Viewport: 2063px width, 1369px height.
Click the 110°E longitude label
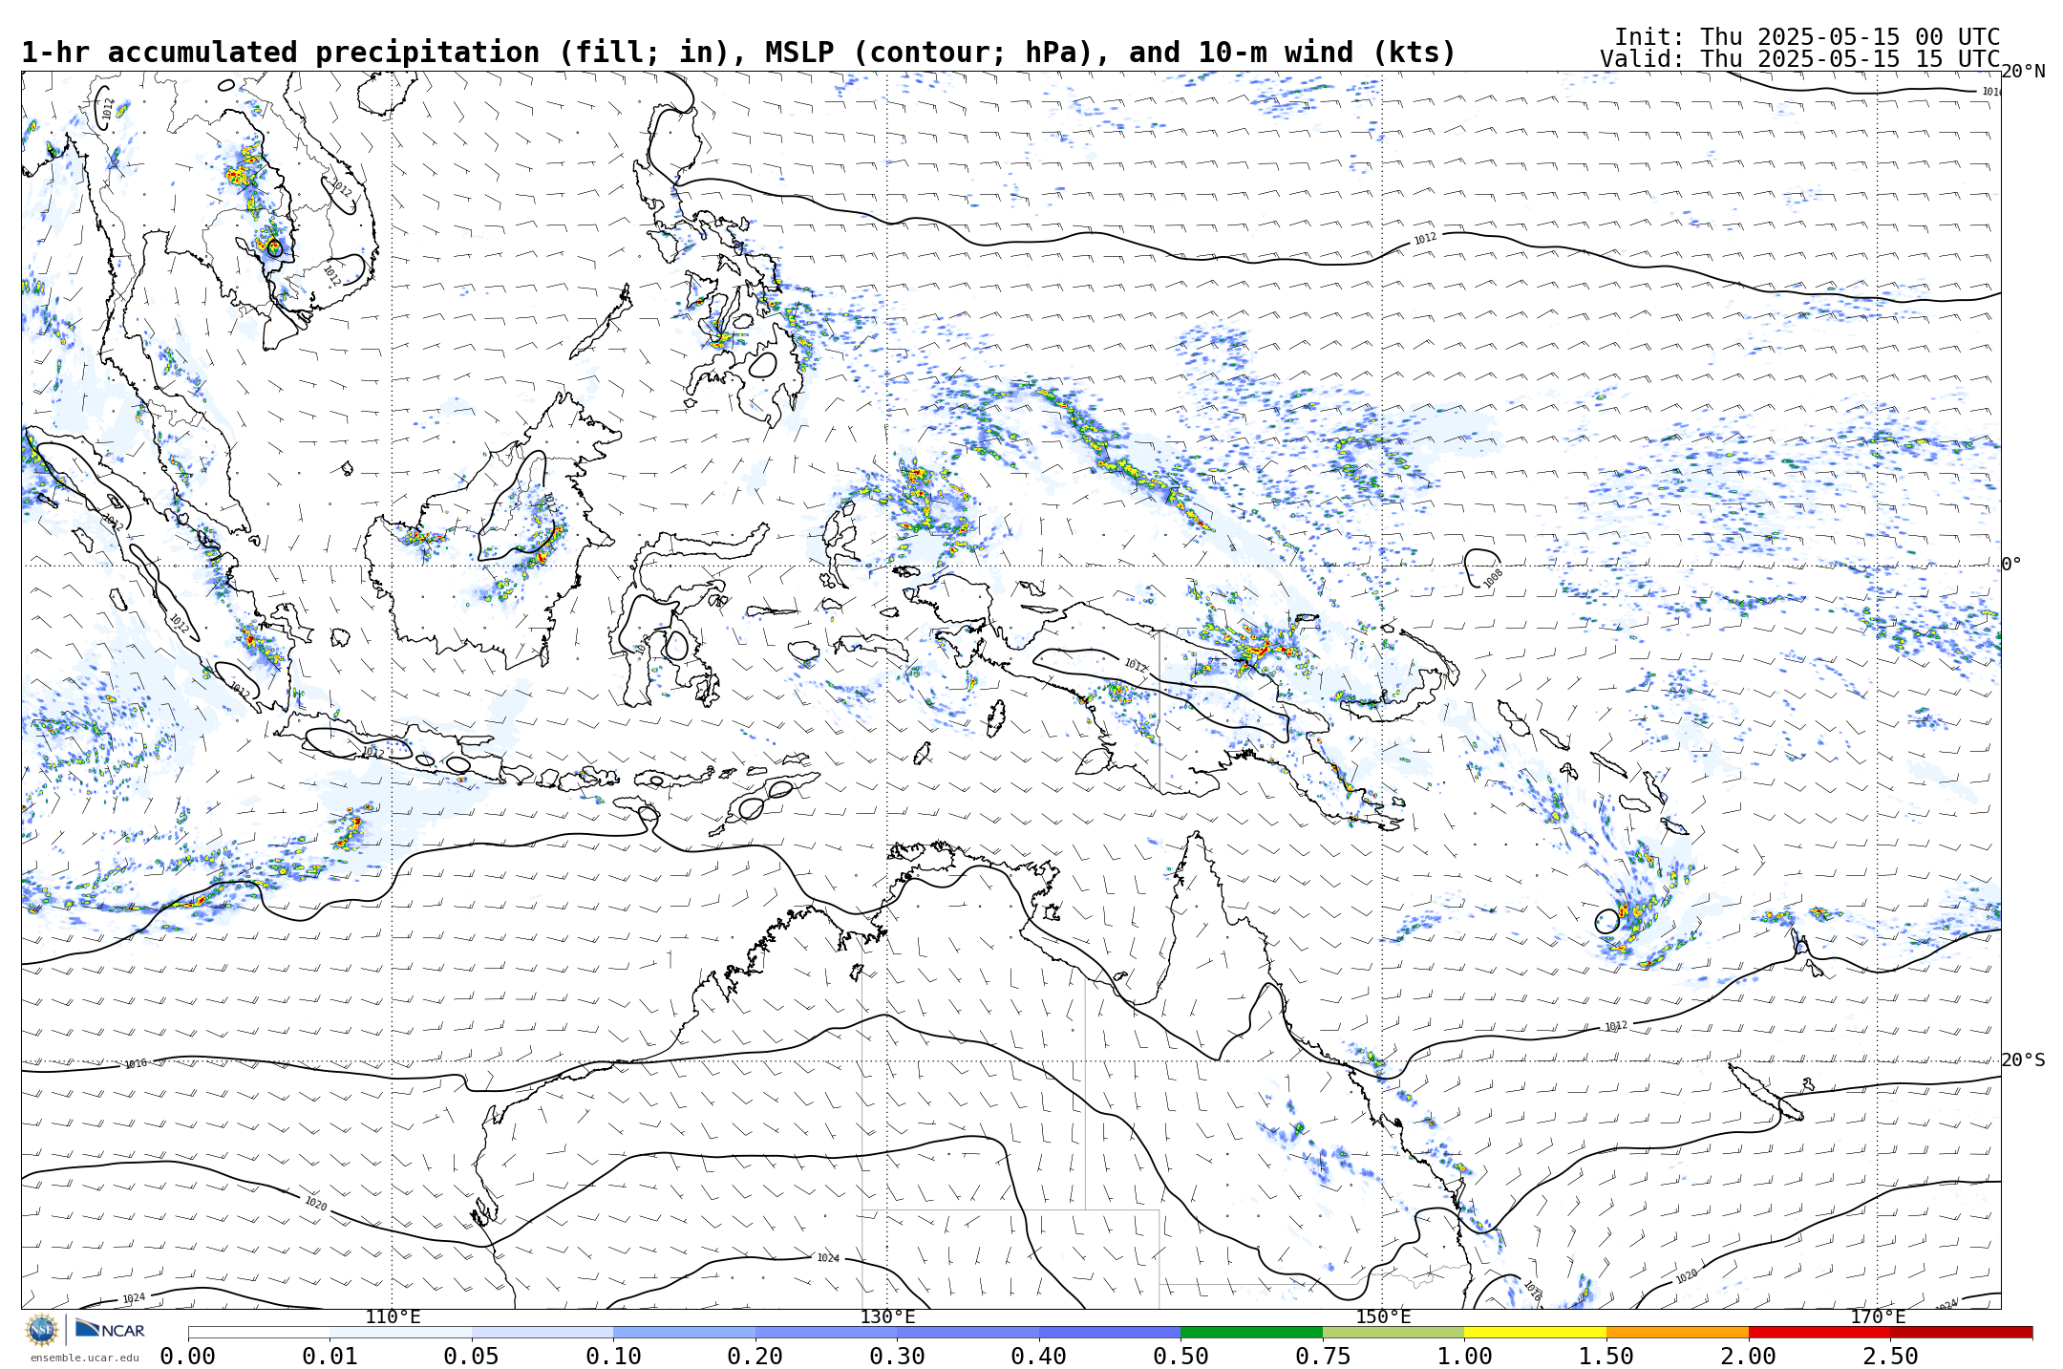(393, 1317)
